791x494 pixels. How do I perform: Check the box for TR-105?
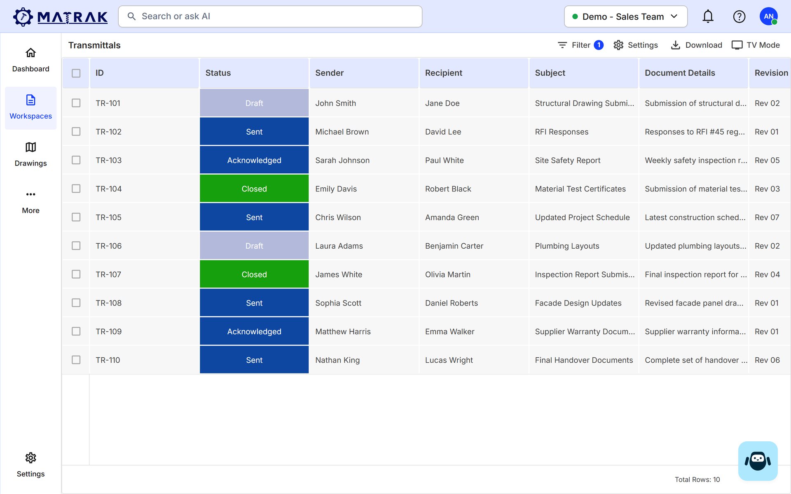tap(76, 217)
